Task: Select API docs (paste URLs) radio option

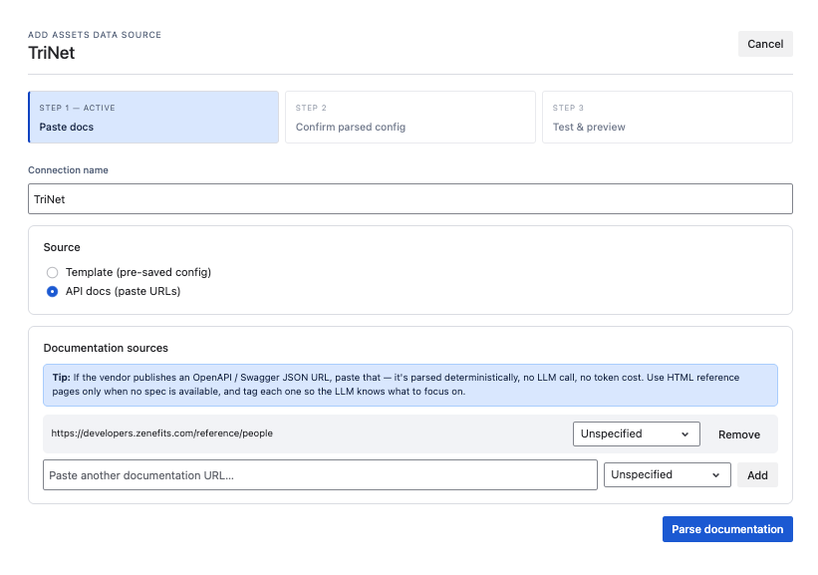Action: (x=52, y=291)
